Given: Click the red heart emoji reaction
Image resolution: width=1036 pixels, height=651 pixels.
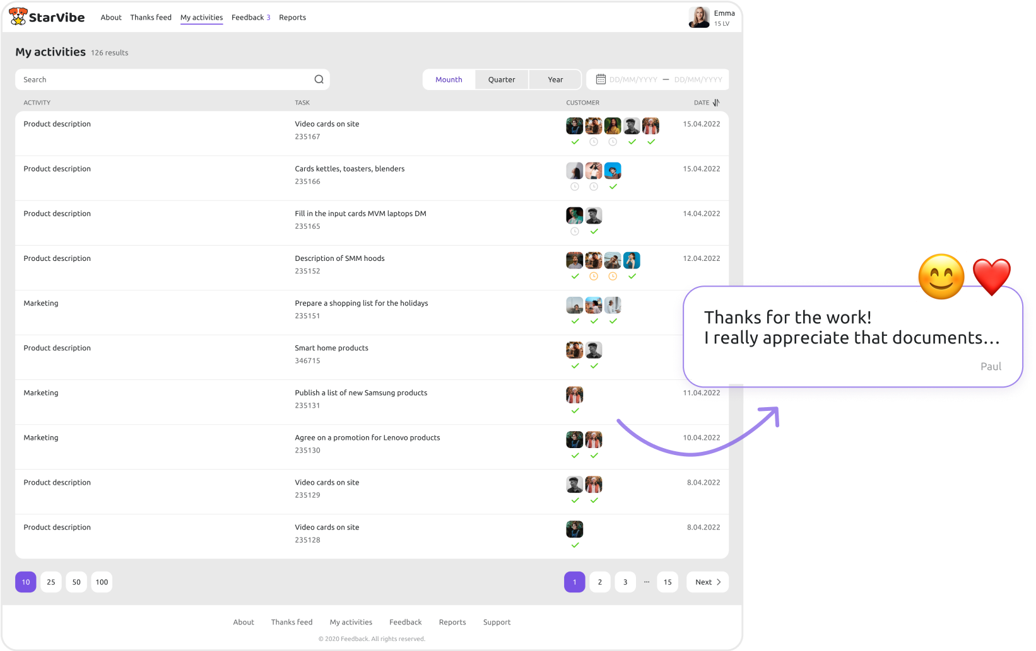Looking at the screenshot, I should 991,276.
